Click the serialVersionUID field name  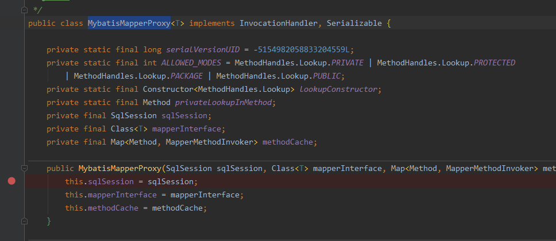[203, 49]
